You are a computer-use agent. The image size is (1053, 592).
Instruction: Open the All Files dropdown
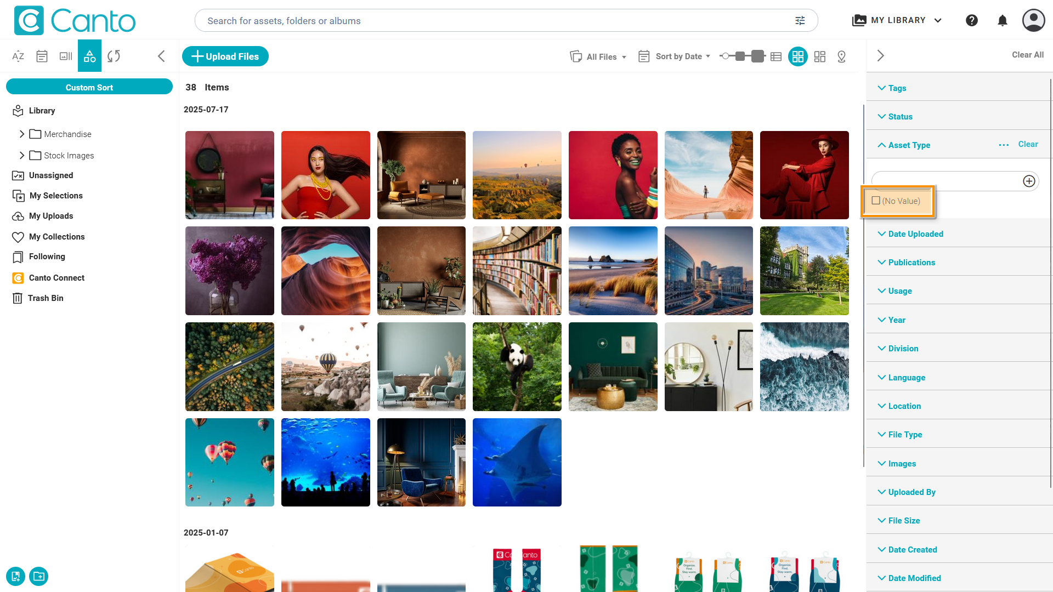click(598, 56)
